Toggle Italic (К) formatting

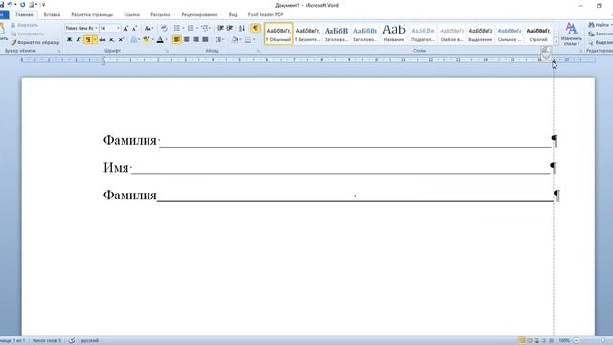click(79, 40)
